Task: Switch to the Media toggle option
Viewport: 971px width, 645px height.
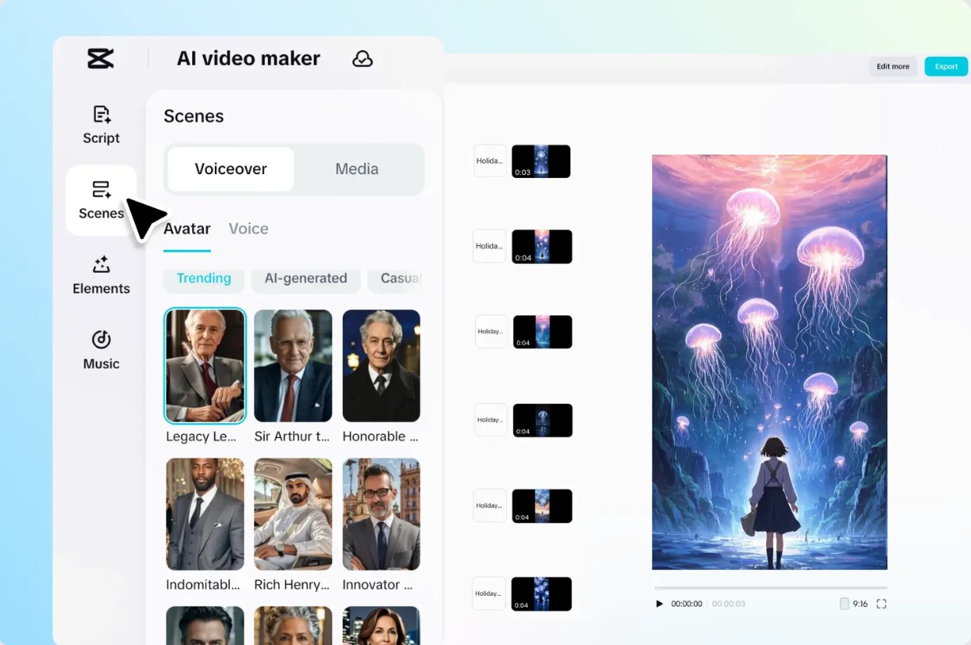Action: click(357, 169)
